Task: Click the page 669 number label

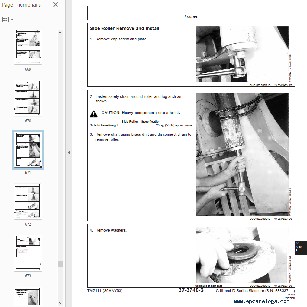Action: click(x=28, y=69)
